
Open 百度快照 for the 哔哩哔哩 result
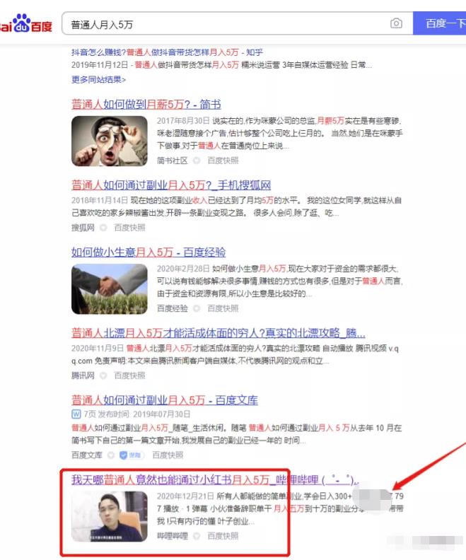(x=223, y=536)
